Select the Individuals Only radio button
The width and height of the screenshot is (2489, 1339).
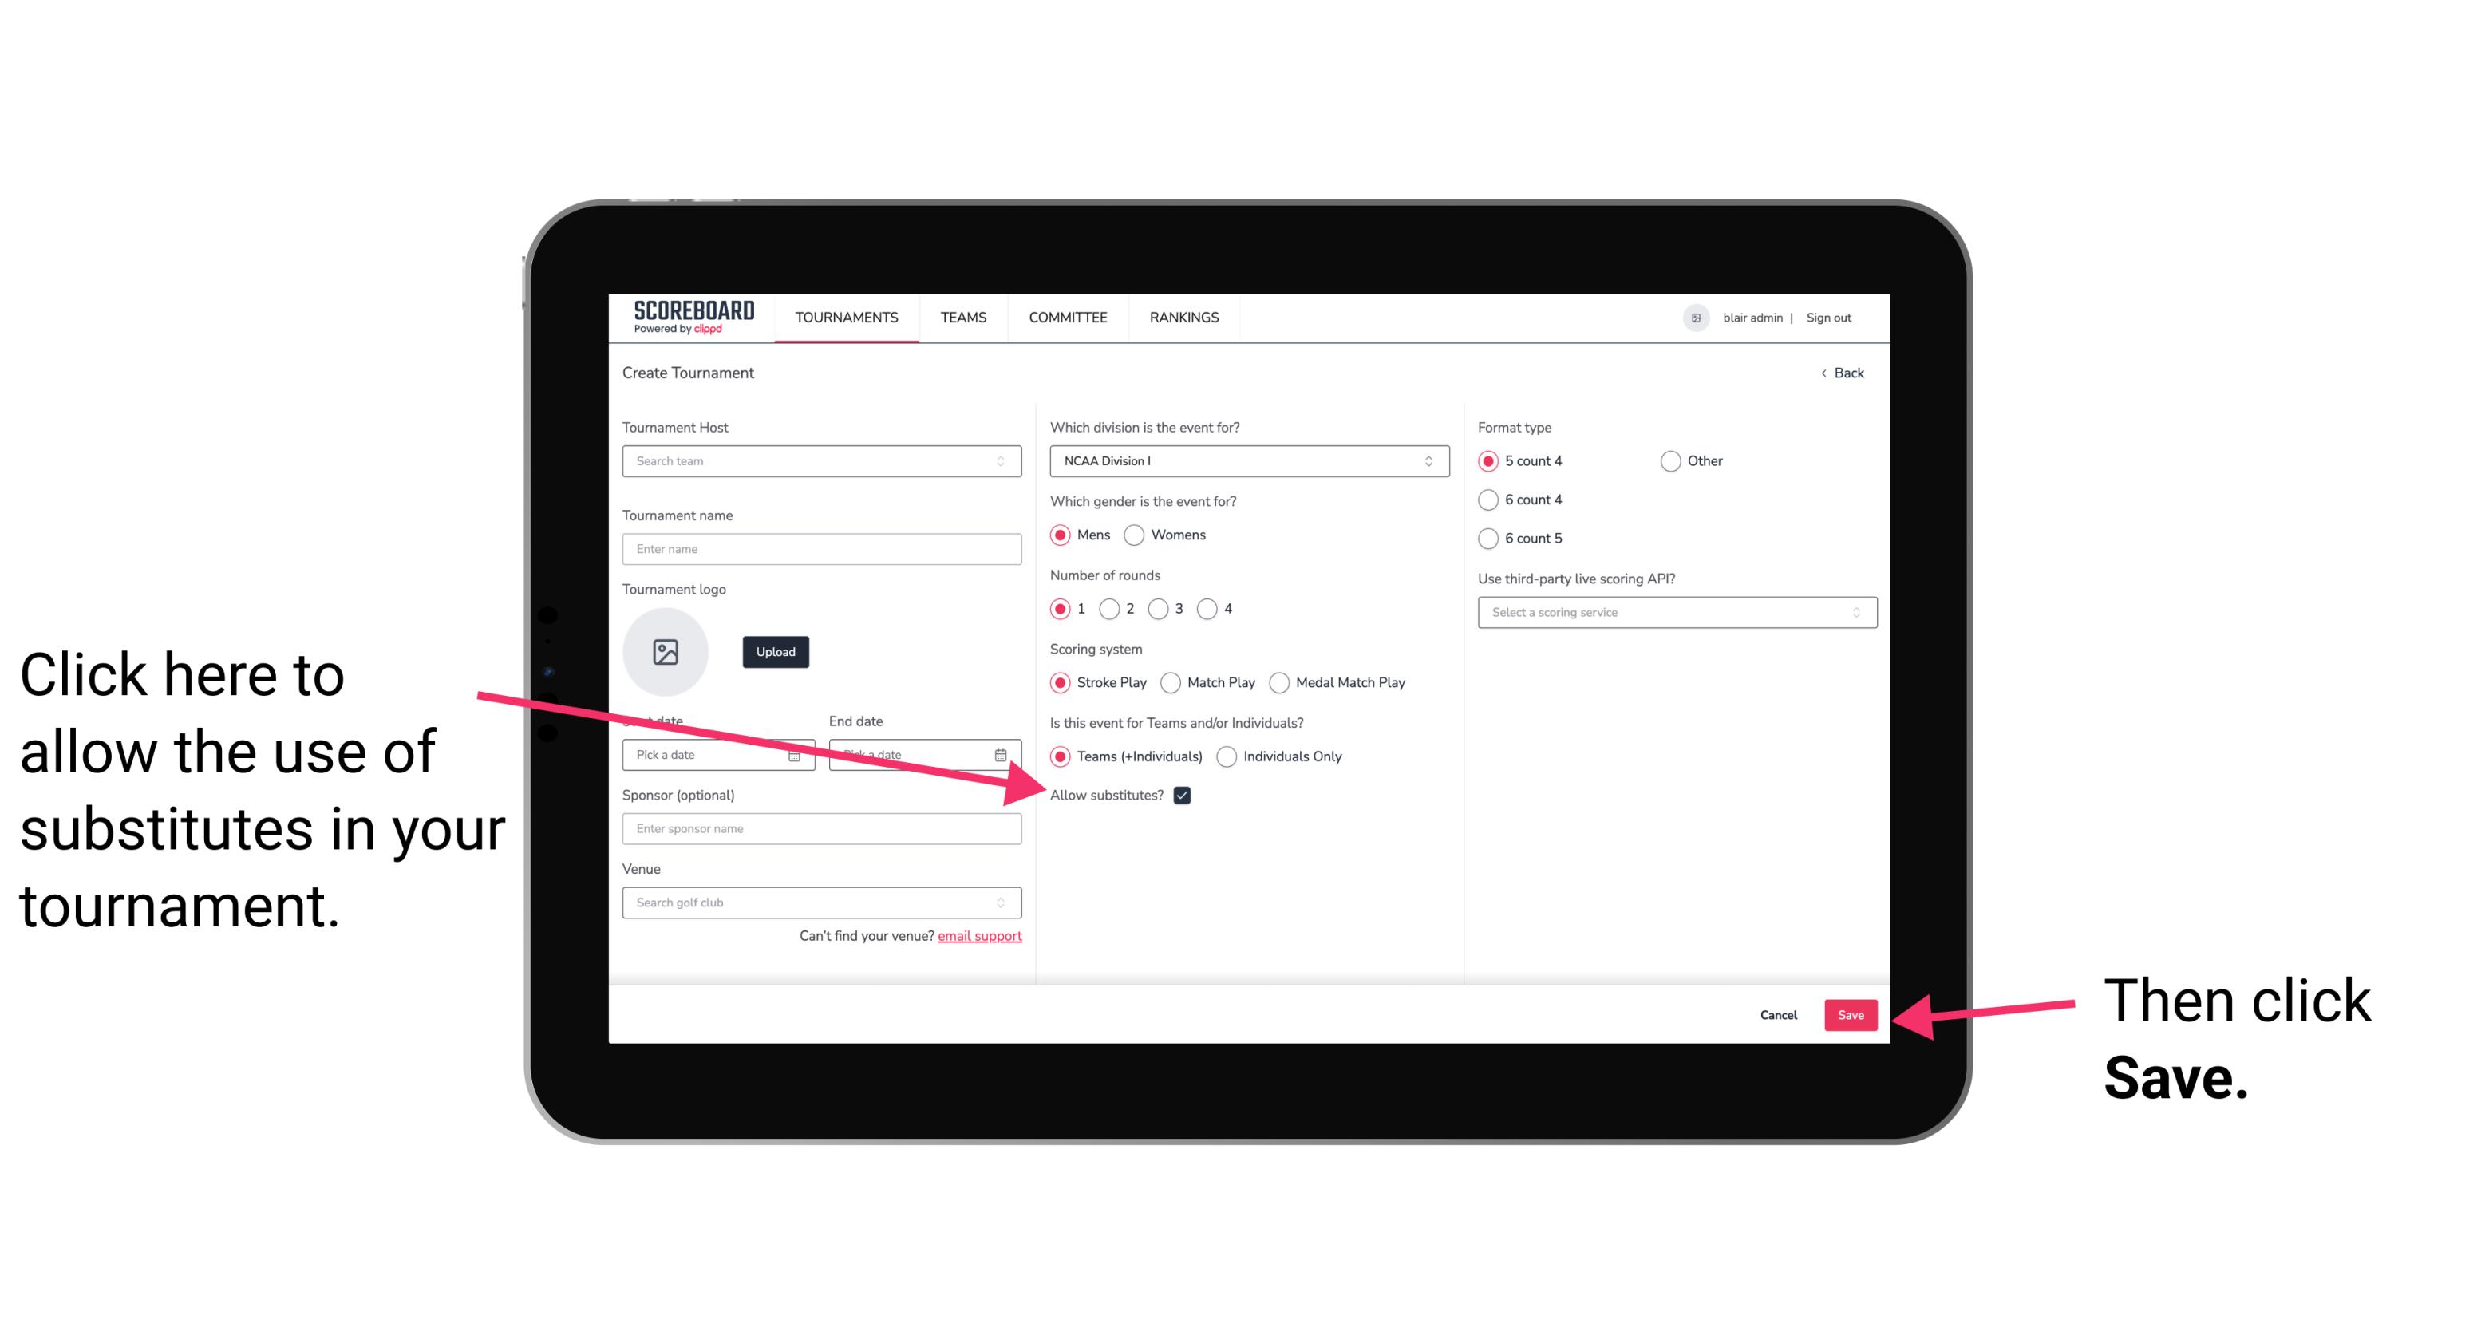tap(1228, 757)
